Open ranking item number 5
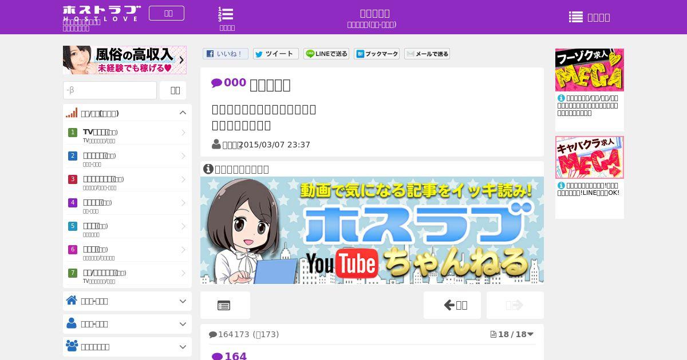Viewport: 687px width, 360px height. (127, 229)
